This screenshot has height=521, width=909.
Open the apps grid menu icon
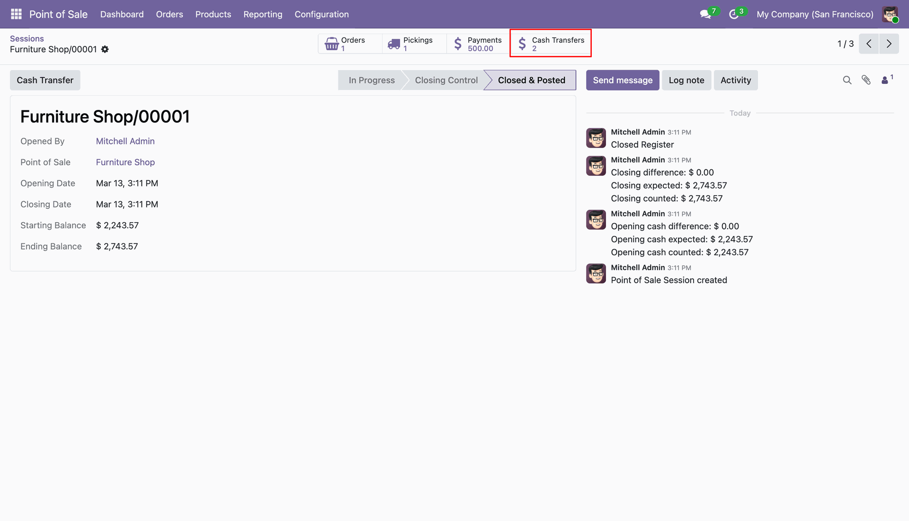coord(16,14)
